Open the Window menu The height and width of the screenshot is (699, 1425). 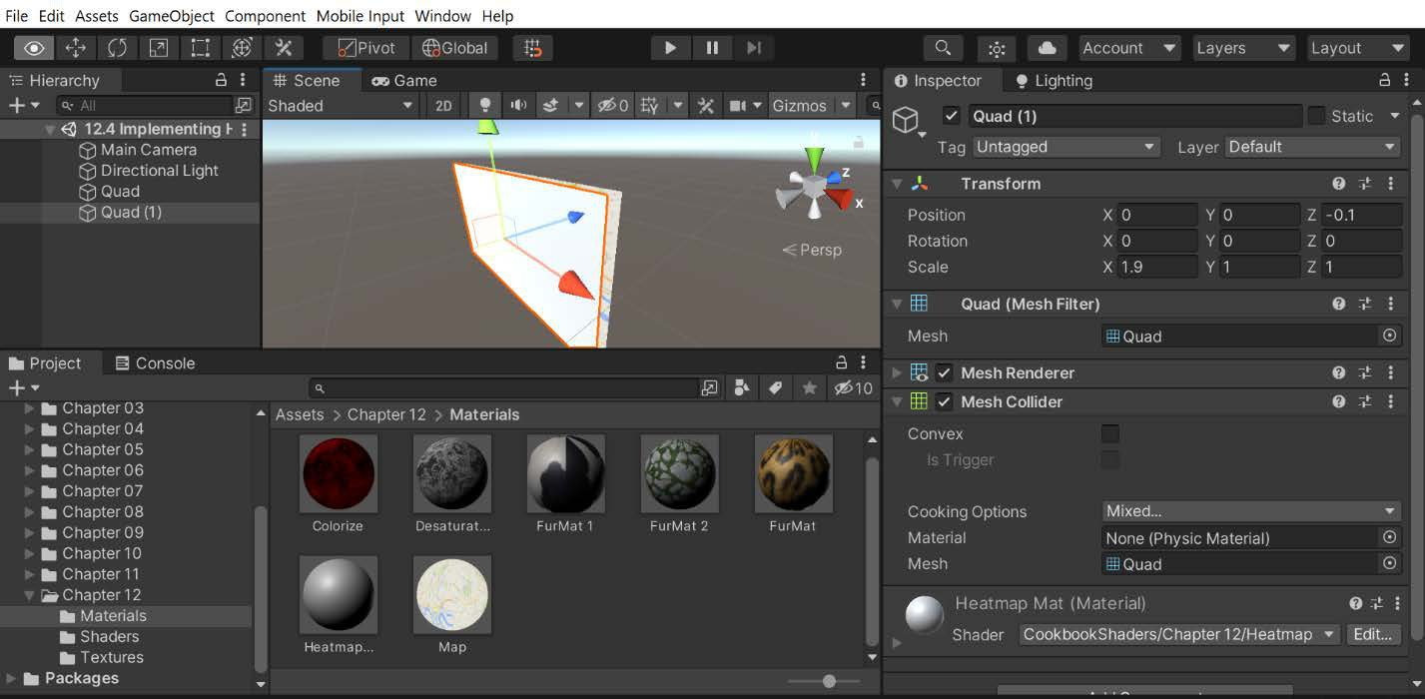(443, 16)
